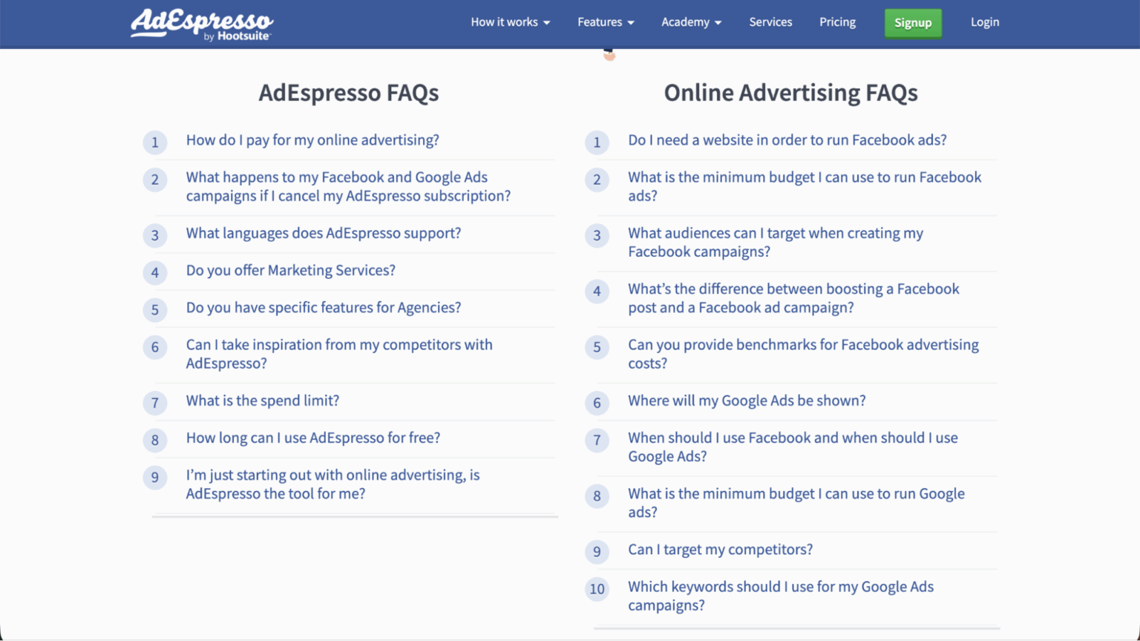Image resolution: width=1140 pixels, height=641 pixels.
Task: Click badge 1 under Online Advertising FAQs
Action: [597, 142]
